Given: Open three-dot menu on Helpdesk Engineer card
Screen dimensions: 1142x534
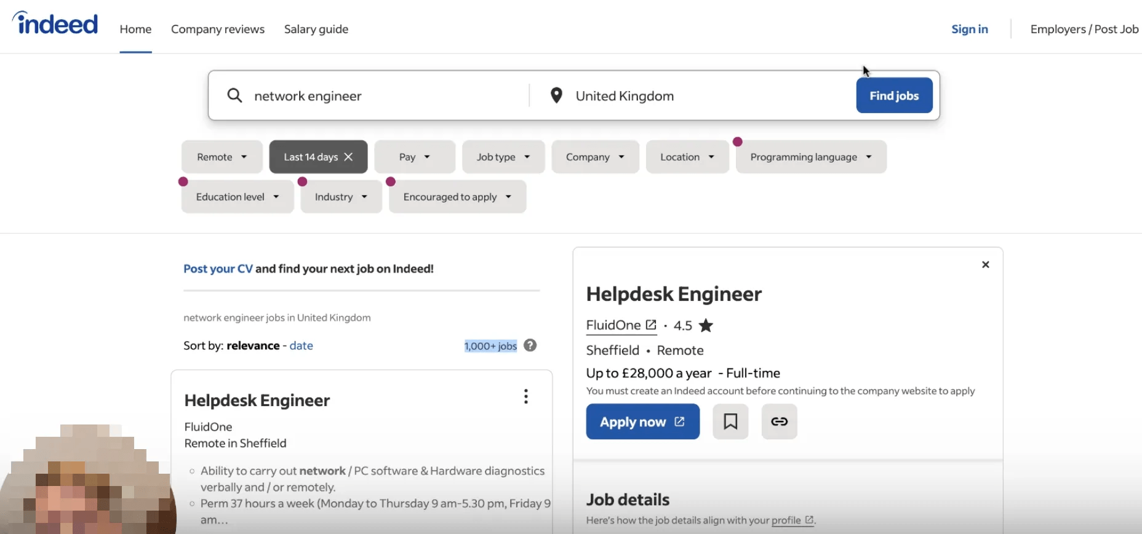Looking at the screenshot, I should 525,396.
